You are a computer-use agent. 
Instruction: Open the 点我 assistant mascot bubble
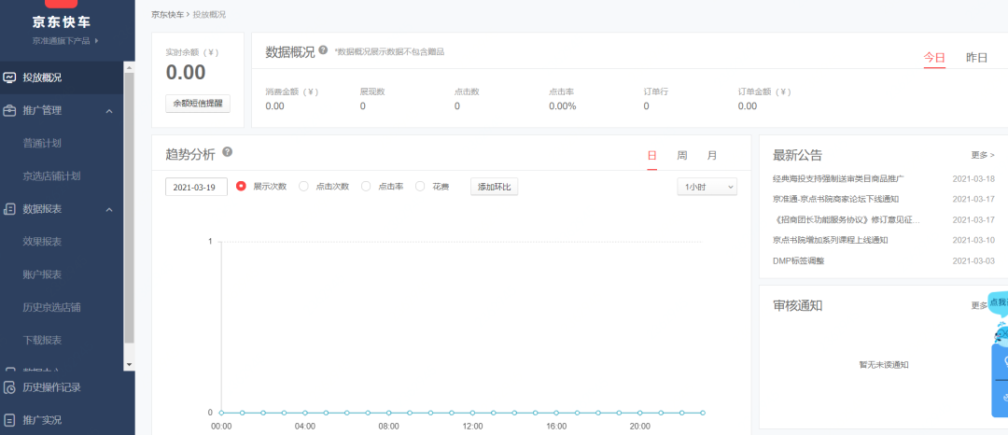[998, 303]
